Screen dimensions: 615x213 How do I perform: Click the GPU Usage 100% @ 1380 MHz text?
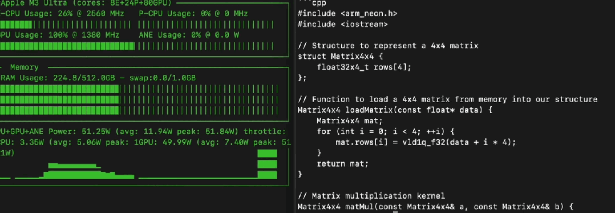click(59, 35)
